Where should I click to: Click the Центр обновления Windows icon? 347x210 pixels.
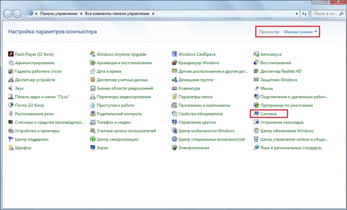pos(256,131)
